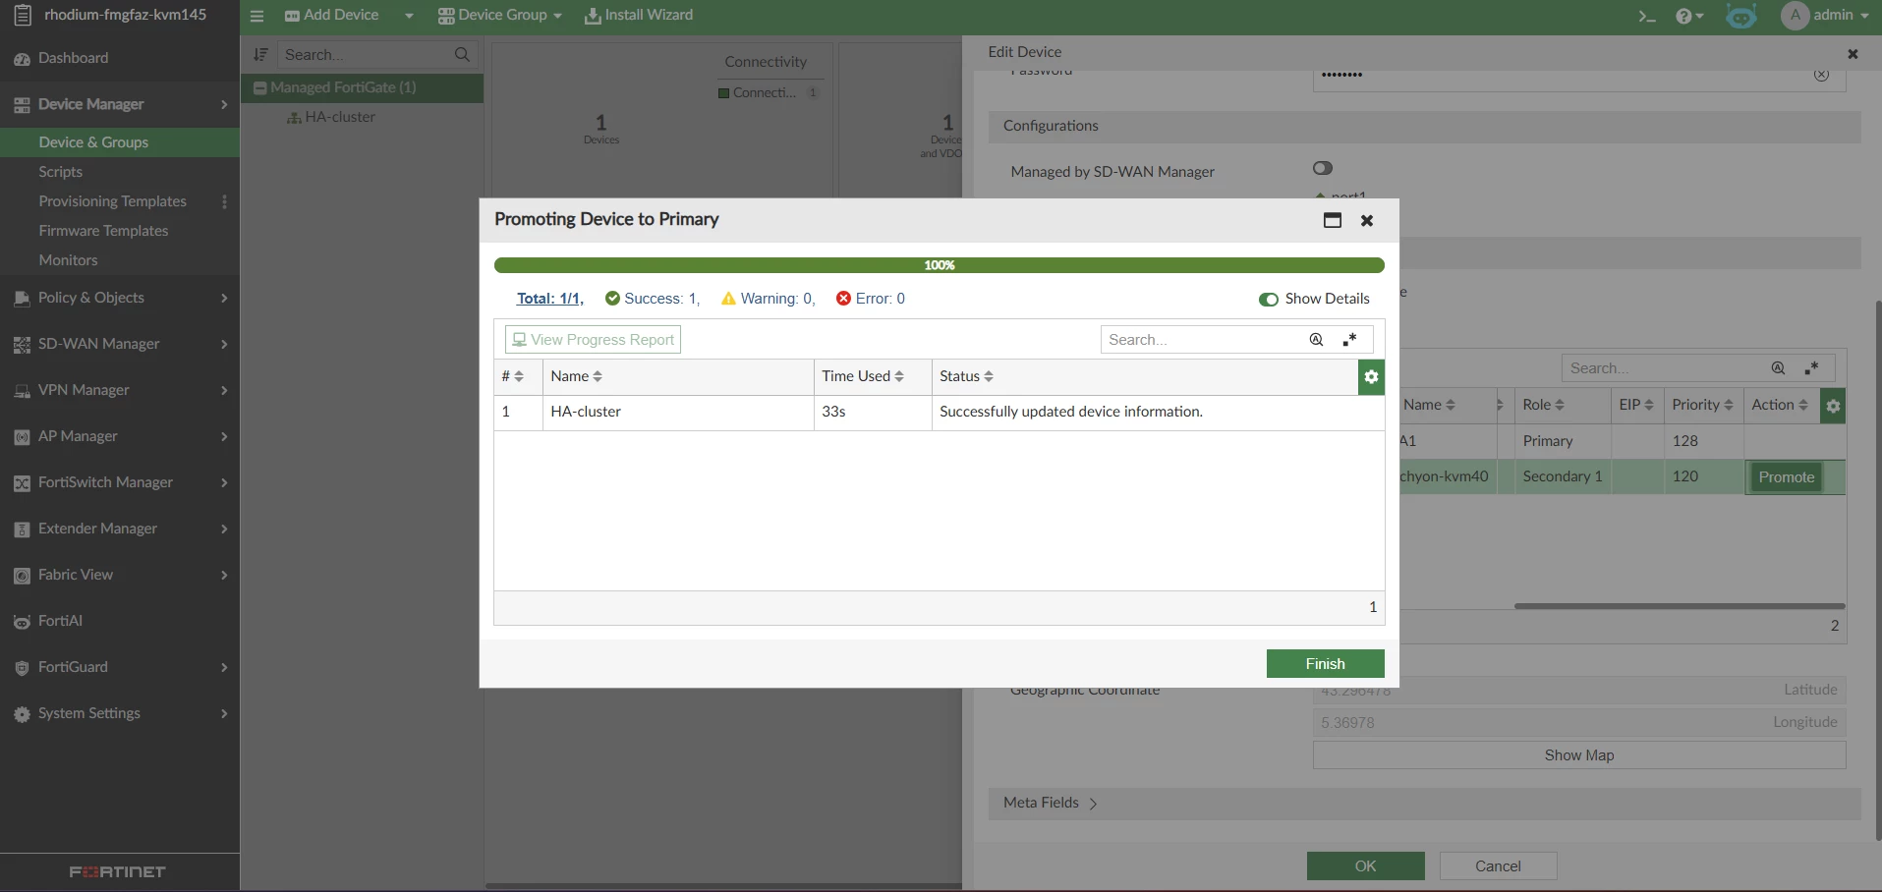Open the CLI console icon in header
The image size is (1882, 892).
coord(1647,17)
